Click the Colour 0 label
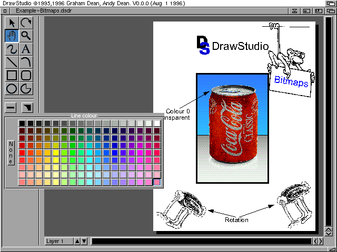337x252 pixels. [178, 111]
